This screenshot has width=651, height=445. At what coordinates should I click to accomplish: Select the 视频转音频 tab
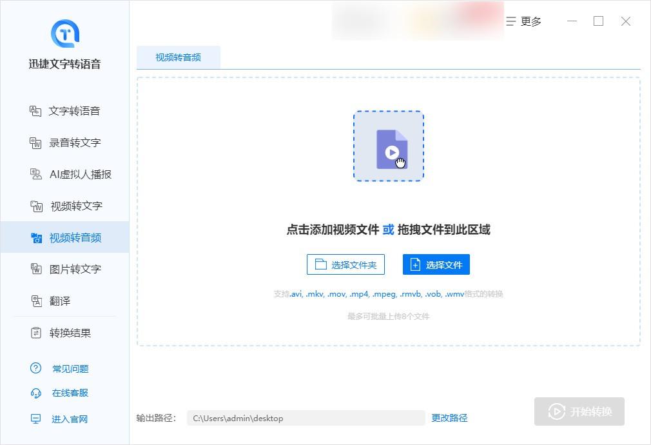click(x=178, y=57)
